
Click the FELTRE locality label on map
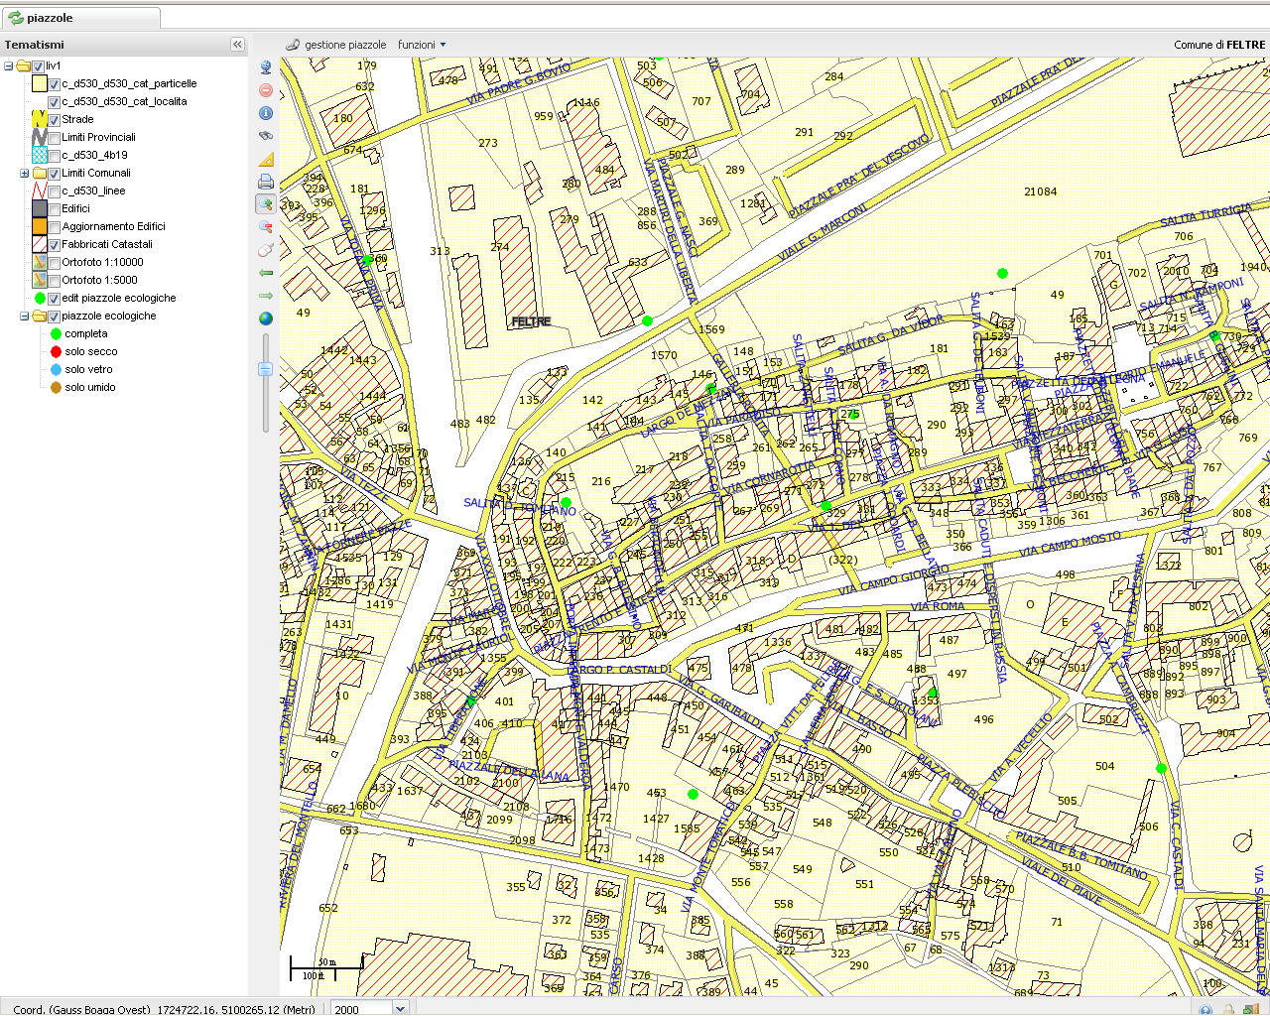(x=531, y=321)
